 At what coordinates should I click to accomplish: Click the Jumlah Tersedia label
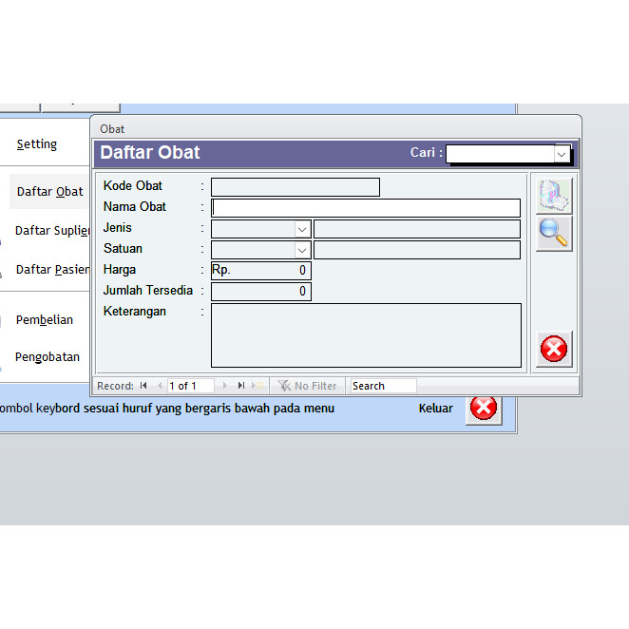(148, 291)
